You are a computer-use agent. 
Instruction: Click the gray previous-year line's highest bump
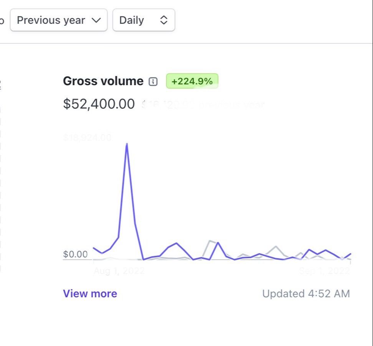point(210,241)
